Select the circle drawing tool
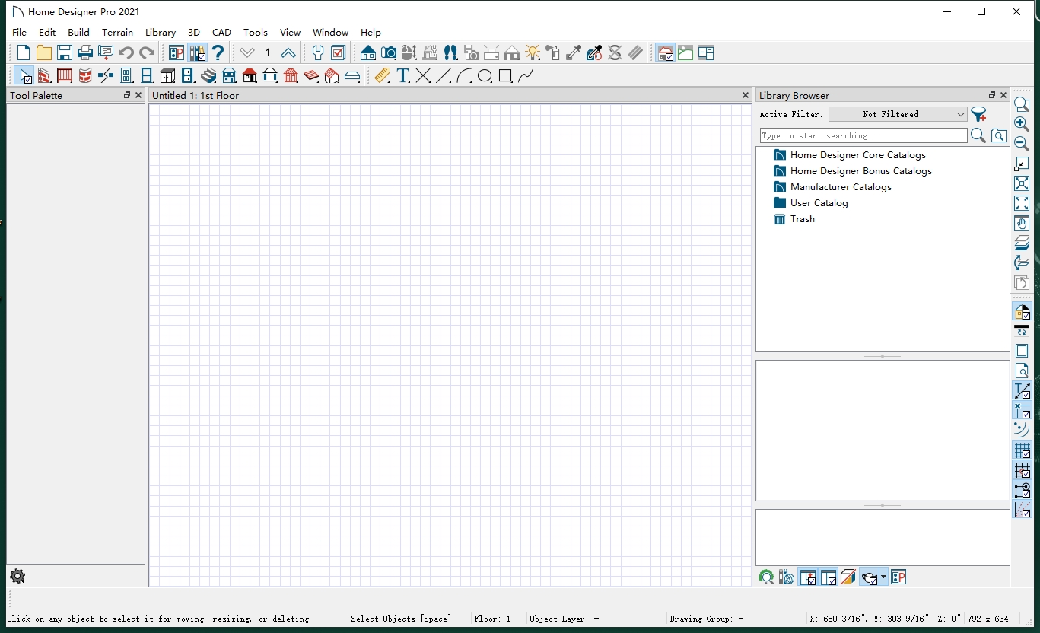1040x633 pixels. (485, 76)
